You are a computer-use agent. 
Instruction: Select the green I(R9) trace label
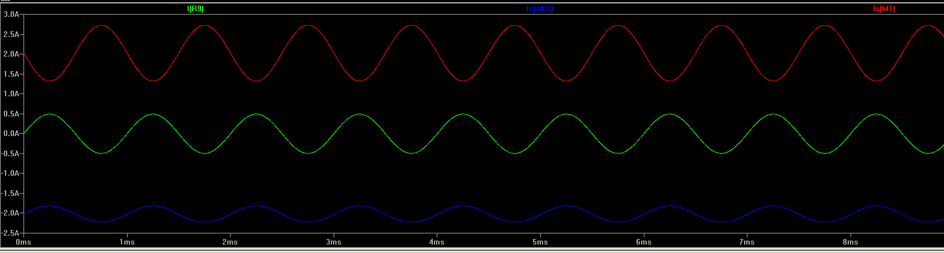click(x=195, y=8)
